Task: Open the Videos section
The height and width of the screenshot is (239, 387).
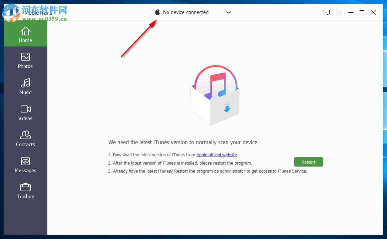Action: pyautogui.click(x=25, y=113)
